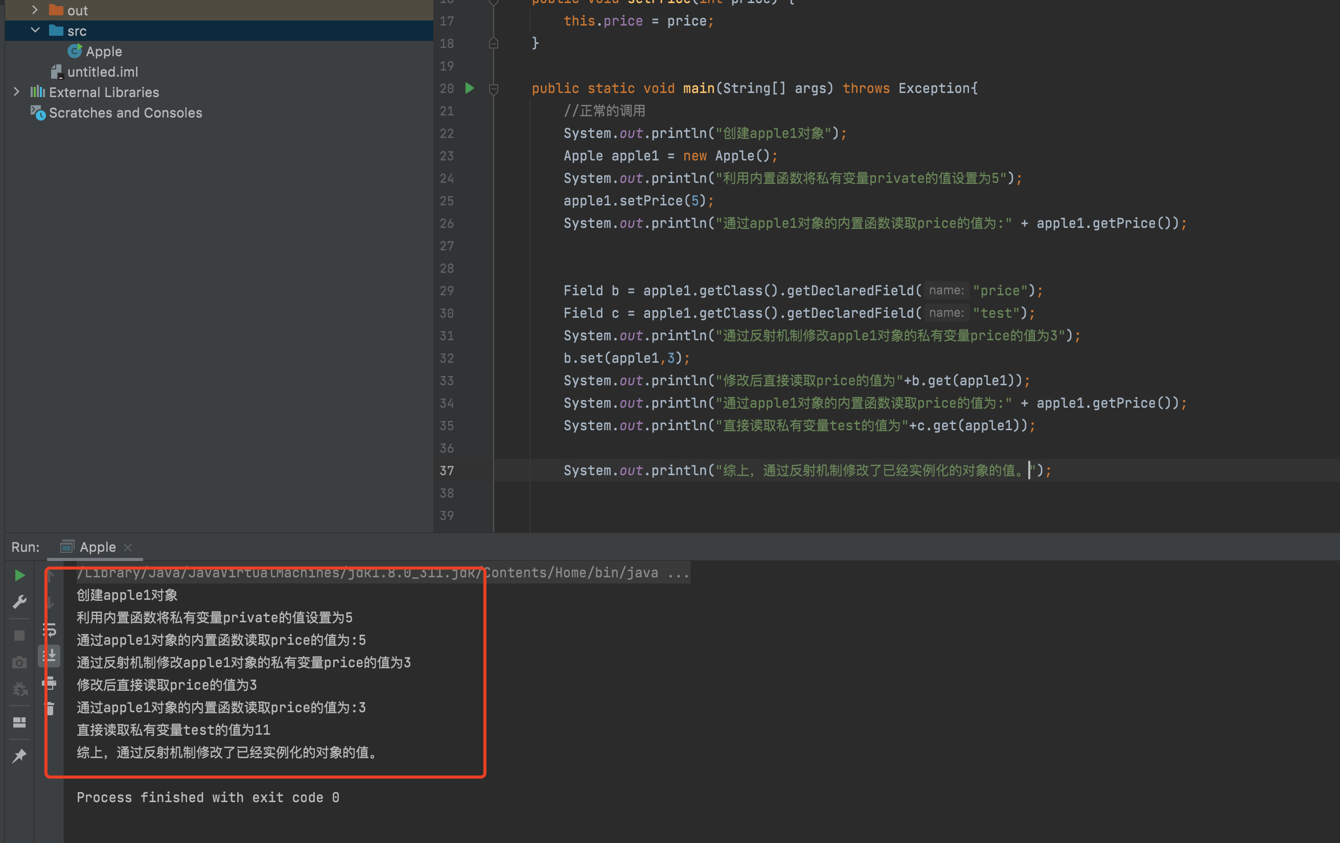
Task: Click the Down the stack trace arrow
Action: coord(50,602)
